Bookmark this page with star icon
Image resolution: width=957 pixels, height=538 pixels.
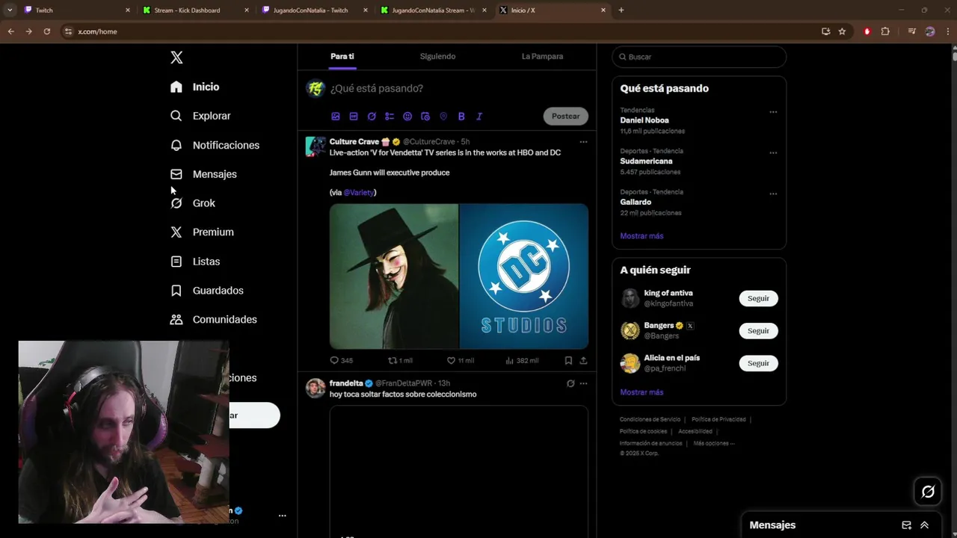842,31
